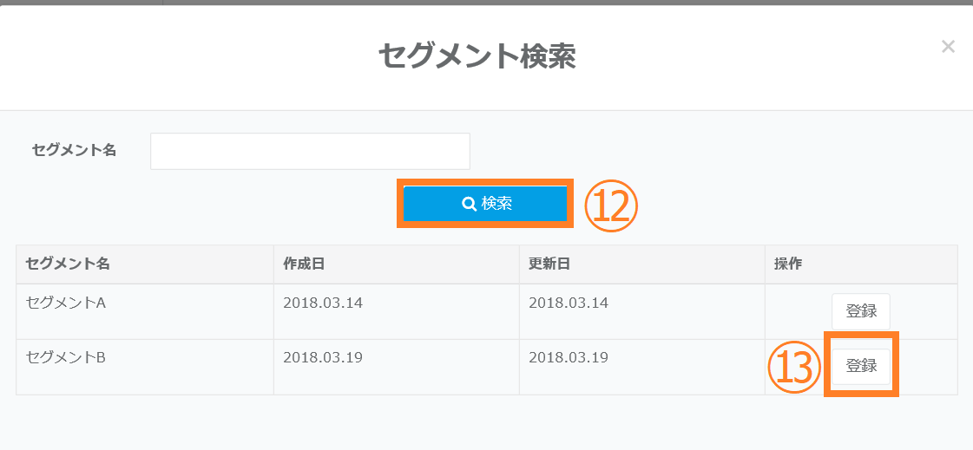Click the セグメント名 text input field
This screenshot has width=973, height=450.
(x=310, y=151)
